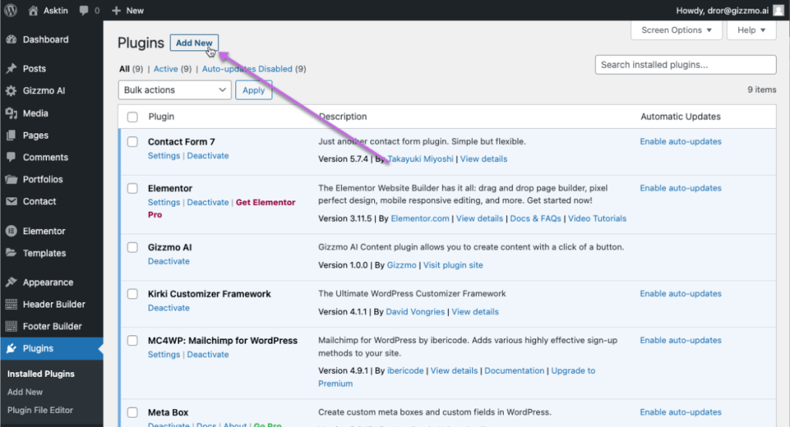
Task: Show All plugins filter
Action: pos(124,69)
